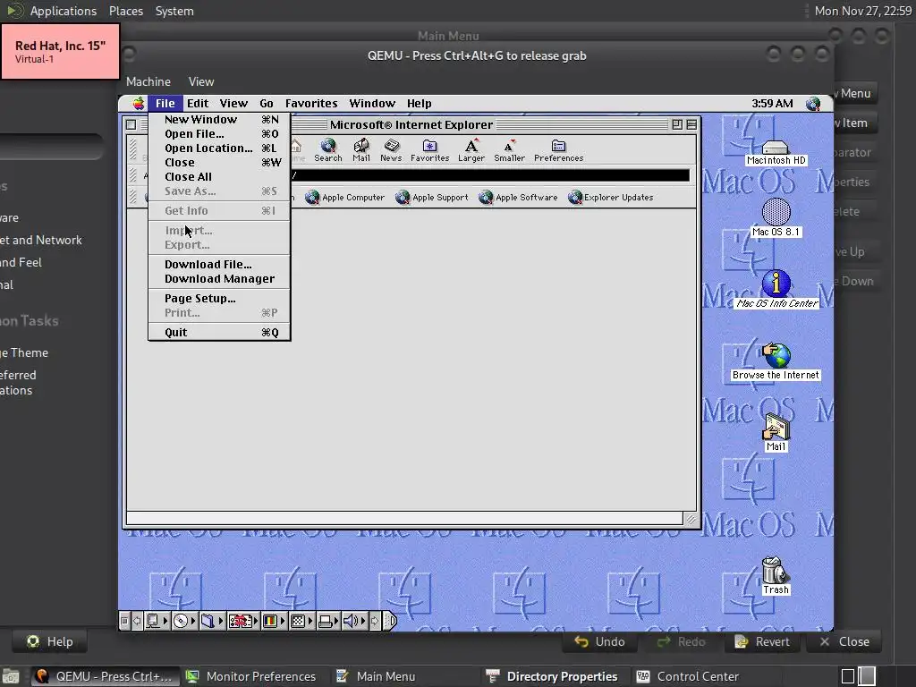Choose Open Location... from the File menu
916x687 pixels.
pos(219,148)
